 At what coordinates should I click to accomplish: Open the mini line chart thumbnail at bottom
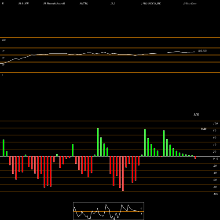pyautogui.click(x=109, y=211)
